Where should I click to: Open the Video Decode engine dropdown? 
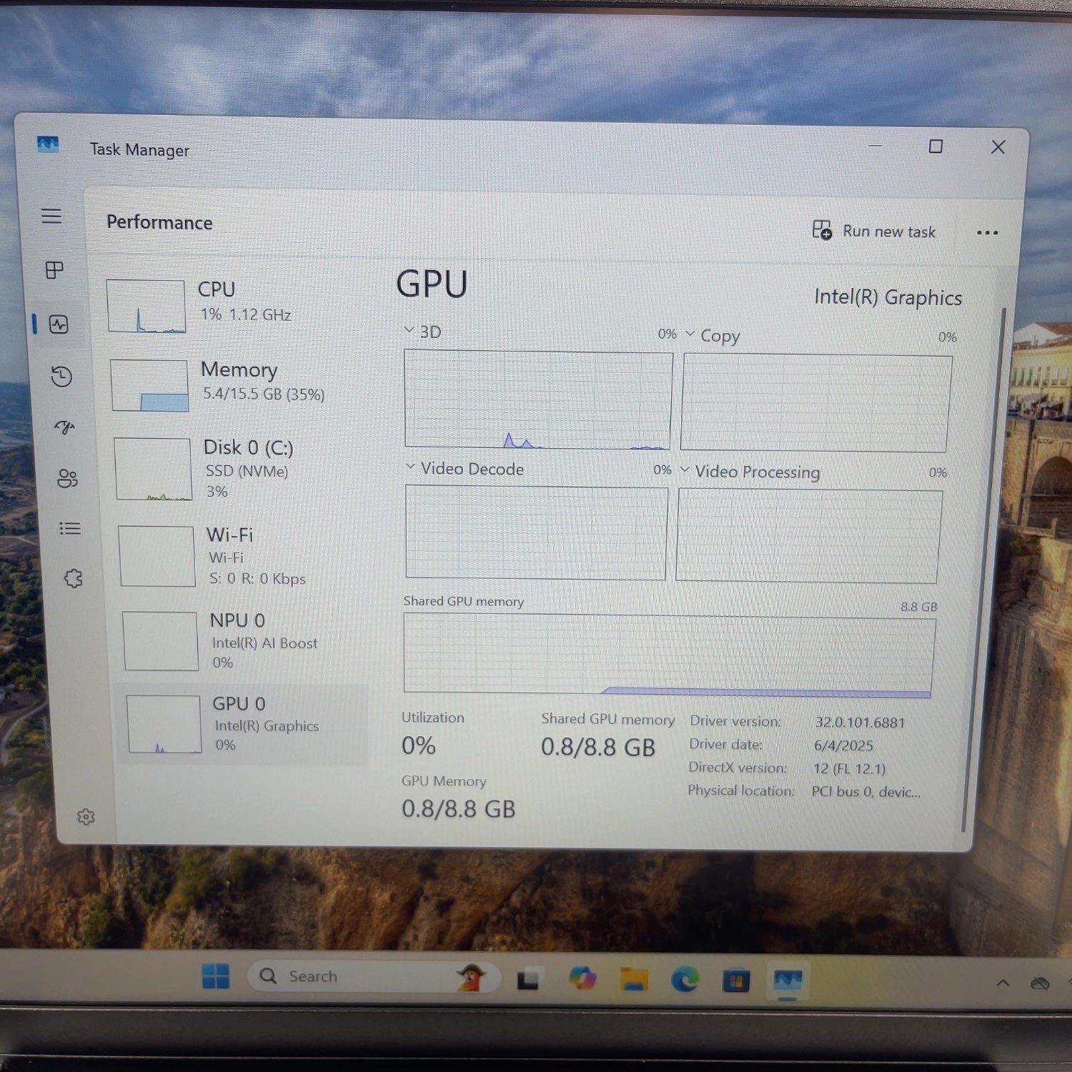[x=410, y=467]
